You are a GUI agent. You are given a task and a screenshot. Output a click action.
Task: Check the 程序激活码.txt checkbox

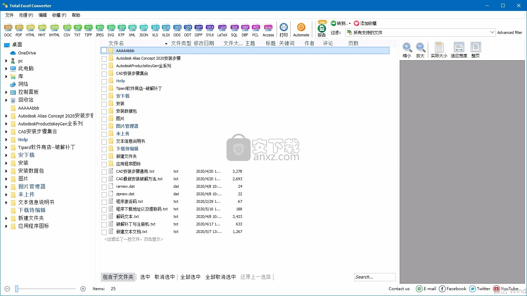104,202
